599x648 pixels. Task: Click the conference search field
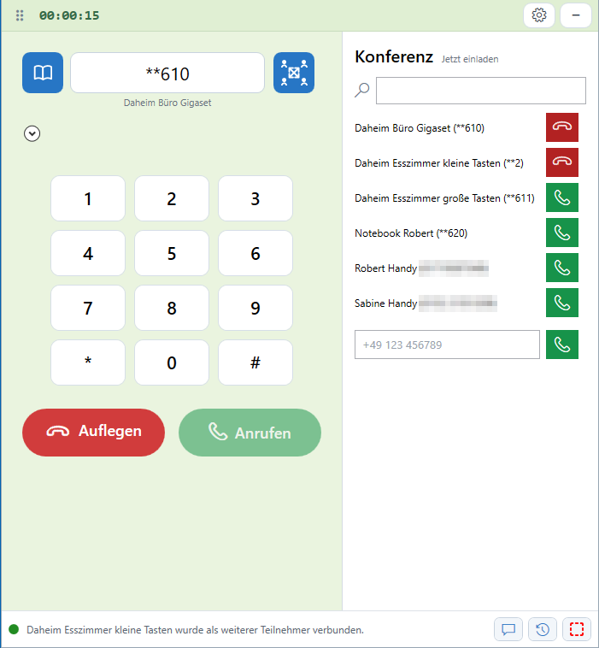click(481, 91)
